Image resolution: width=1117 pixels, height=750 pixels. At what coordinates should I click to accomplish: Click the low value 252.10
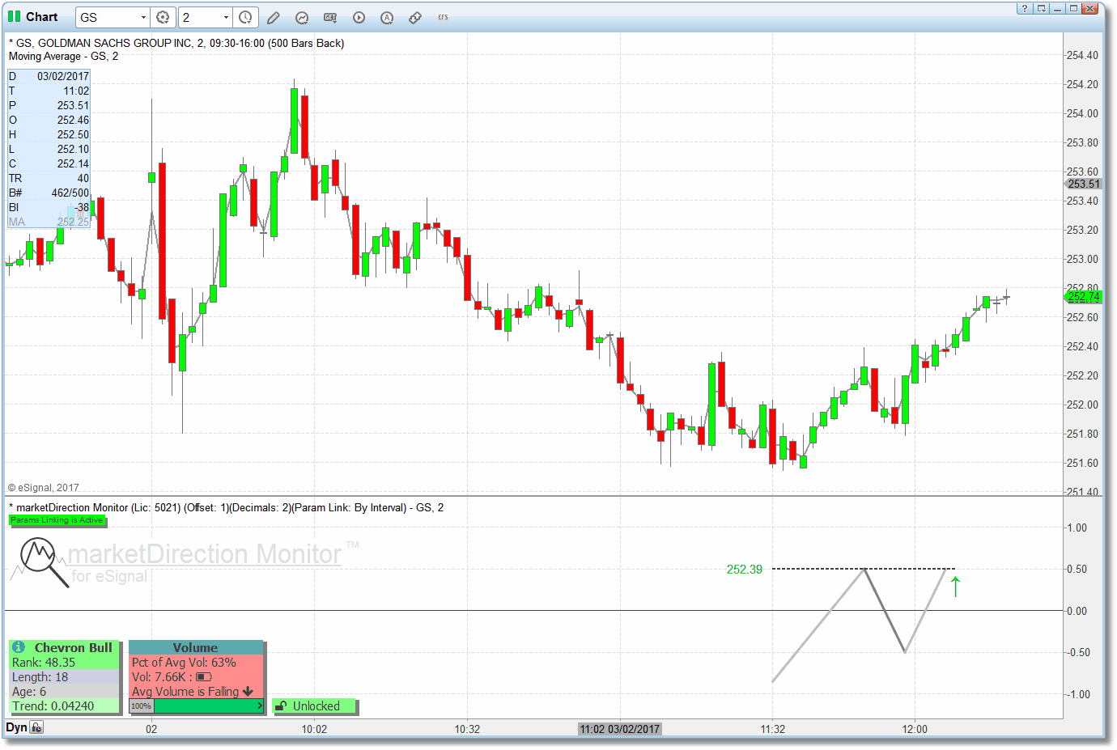click(x=73, y=149)
